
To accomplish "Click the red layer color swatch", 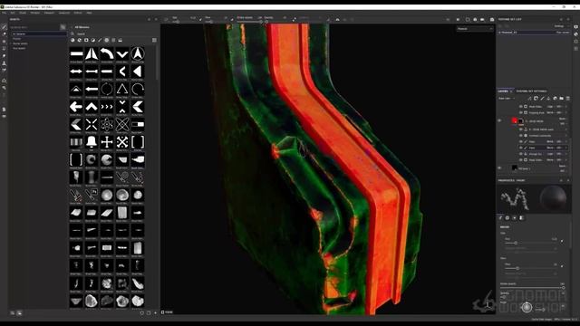I will point(514,120).
